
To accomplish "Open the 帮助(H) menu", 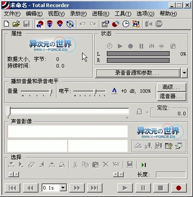I will (168, 14).
